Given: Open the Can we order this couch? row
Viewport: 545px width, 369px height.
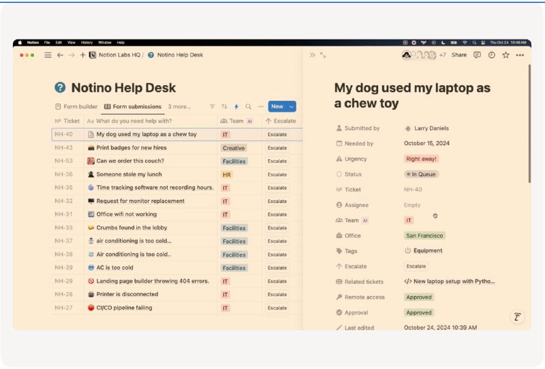Looking at the screenshot, I should pyautogui.click(x=130, y=161).
